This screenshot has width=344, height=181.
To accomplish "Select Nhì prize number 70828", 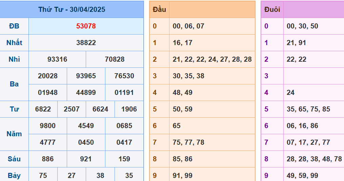I will point(115,59).
